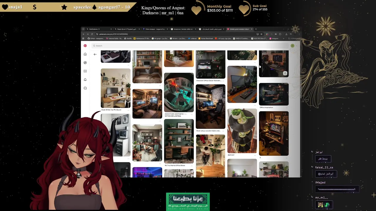The height and width of the screenshot is (211, 376).
Task: Go back using the Pinterest left arrow
Action: pos(95,54)
